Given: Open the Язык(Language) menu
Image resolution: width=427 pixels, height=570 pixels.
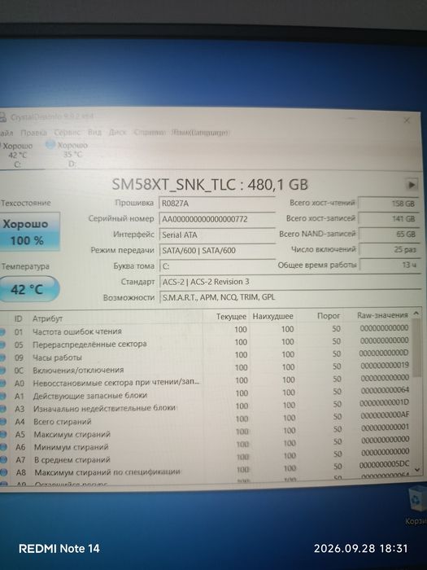Looking at the screenshot, I should pyautogui.click(x=200, y=132).
